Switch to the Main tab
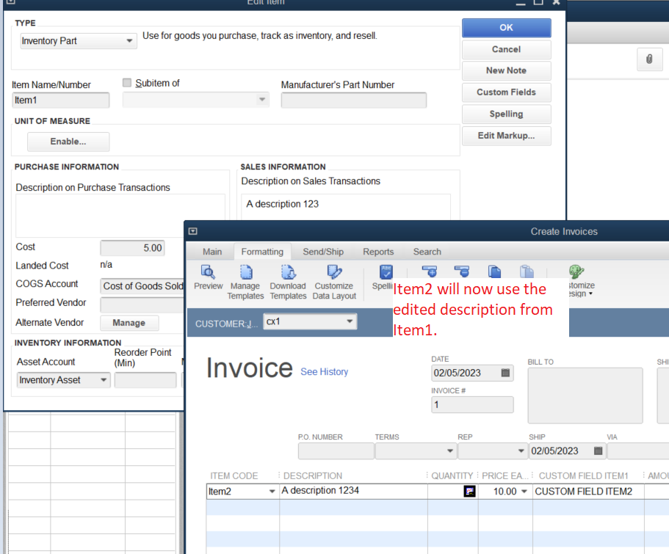Screen dimensions: 669x554 [x=212, y=252]
